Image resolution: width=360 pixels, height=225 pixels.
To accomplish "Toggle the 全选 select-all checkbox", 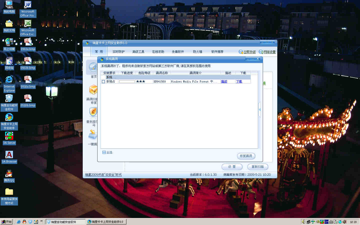I will coord(104,152).
